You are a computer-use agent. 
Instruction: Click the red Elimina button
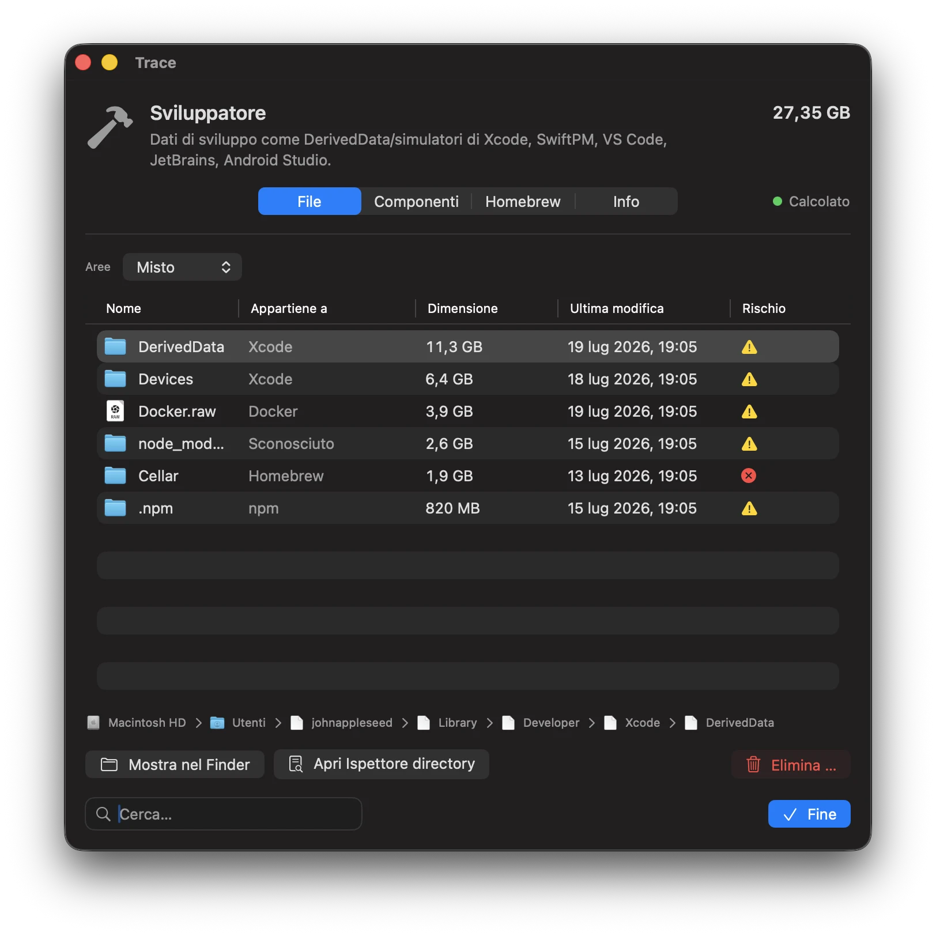click(x=791, y=765)
